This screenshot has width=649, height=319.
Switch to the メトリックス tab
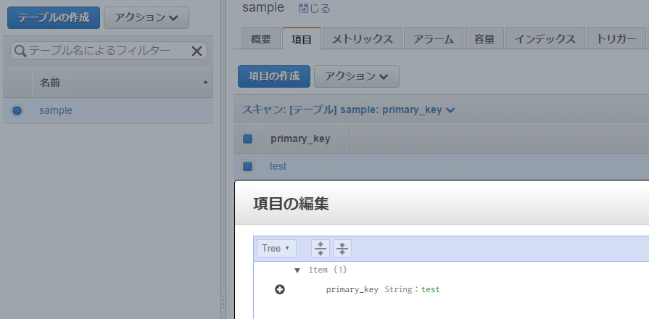click(362, 39)
